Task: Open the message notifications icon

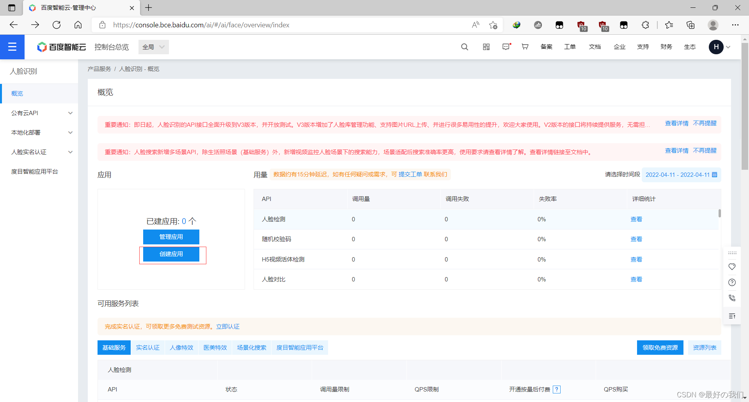Action: [x=506, y=46]
